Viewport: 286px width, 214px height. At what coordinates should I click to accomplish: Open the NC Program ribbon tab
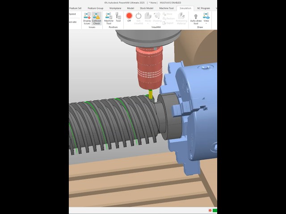pyautogui.click(x=204, y=8)
